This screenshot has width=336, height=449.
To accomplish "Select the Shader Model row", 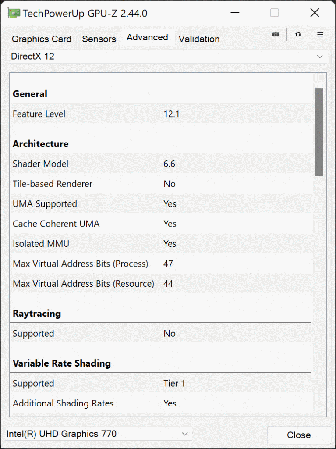I will click(161, 164).
